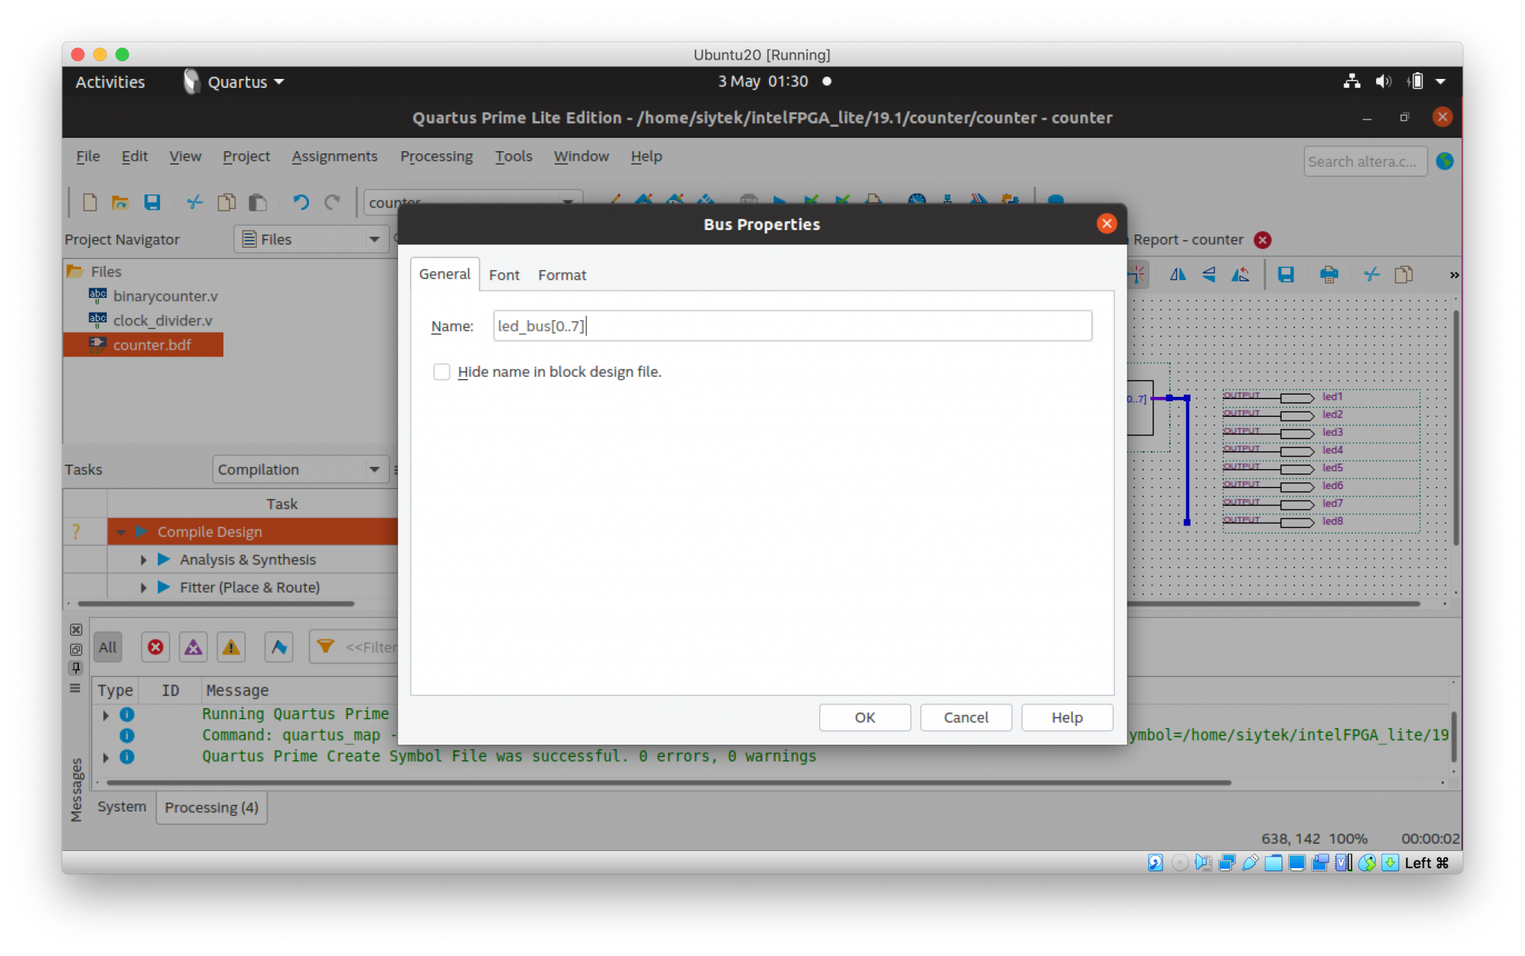Screen dimensions: 1525x956
Task: Show error messages only with red X filter
Action: (x=155, y=647)
